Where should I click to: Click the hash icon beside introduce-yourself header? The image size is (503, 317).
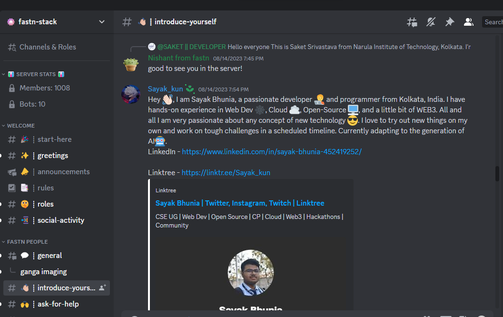coord(127,22)
